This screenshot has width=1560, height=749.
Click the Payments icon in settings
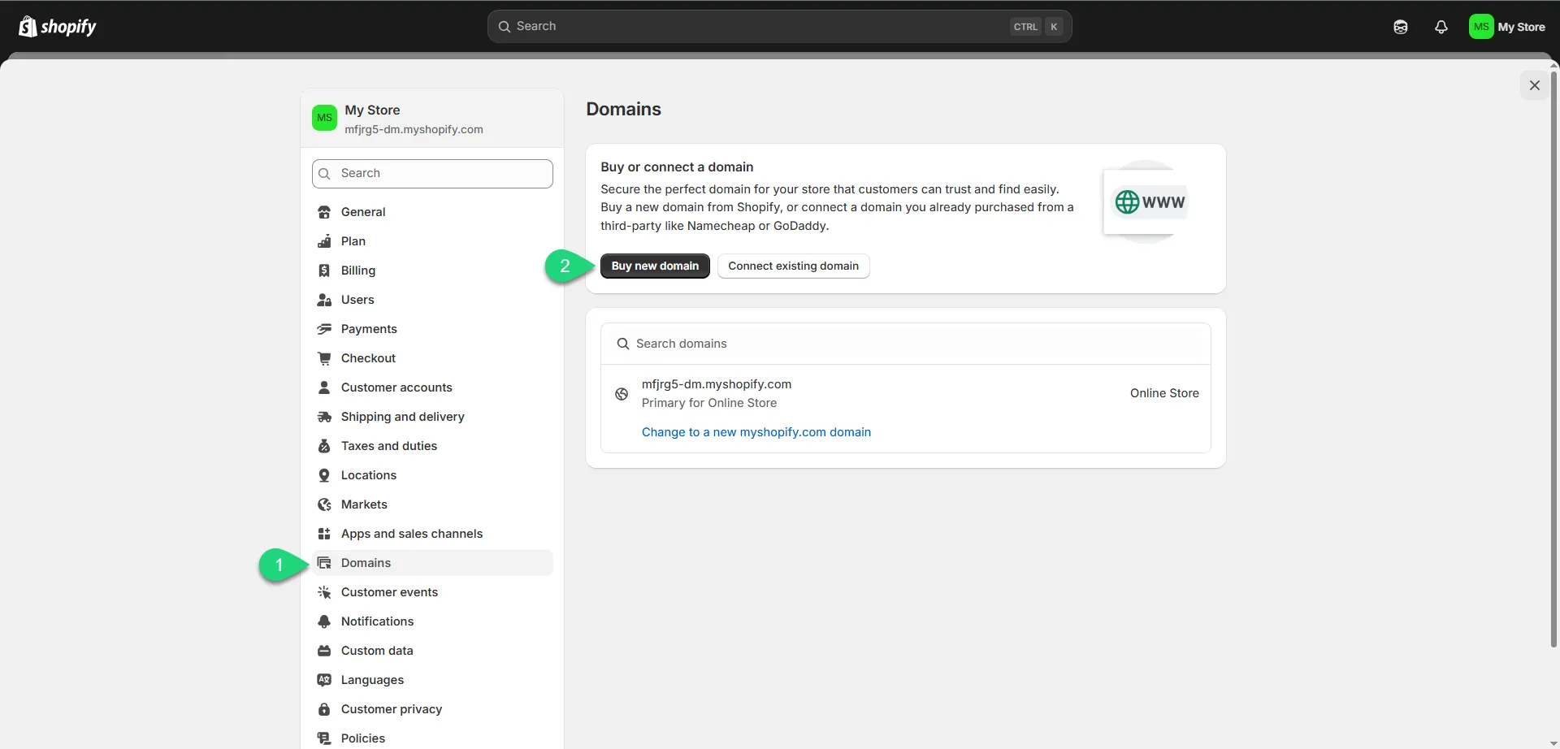(x=324, y=329)
